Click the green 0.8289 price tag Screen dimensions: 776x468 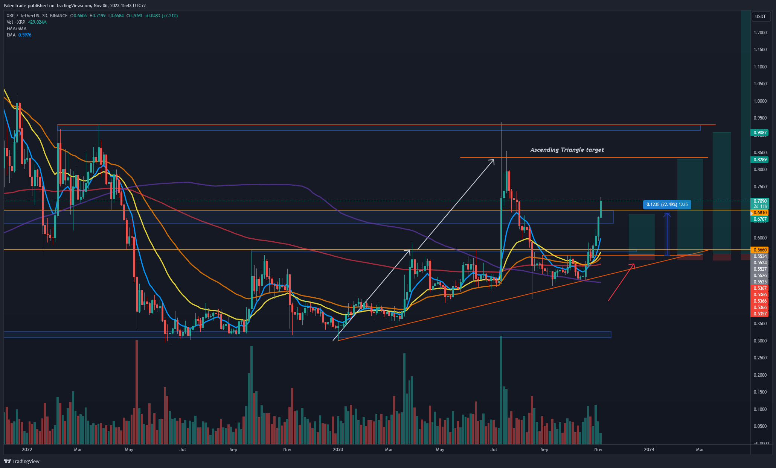pos(760,160)
